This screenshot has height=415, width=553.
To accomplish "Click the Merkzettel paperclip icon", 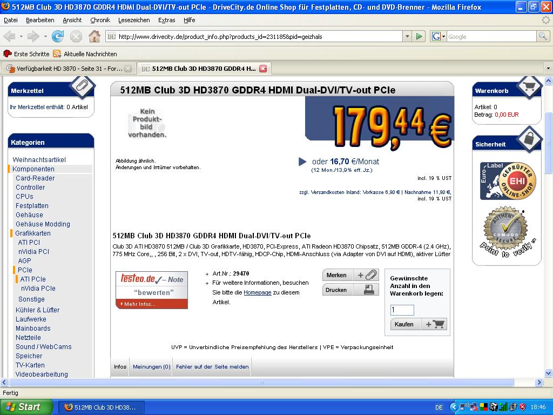I will coord(82,85).
